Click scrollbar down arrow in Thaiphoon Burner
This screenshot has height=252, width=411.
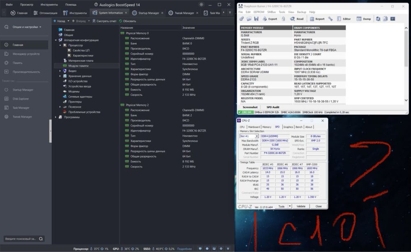pos(406,100)
